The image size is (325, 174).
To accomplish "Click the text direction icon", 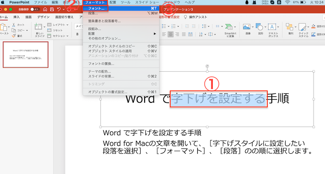I will (x=201, y=34).
